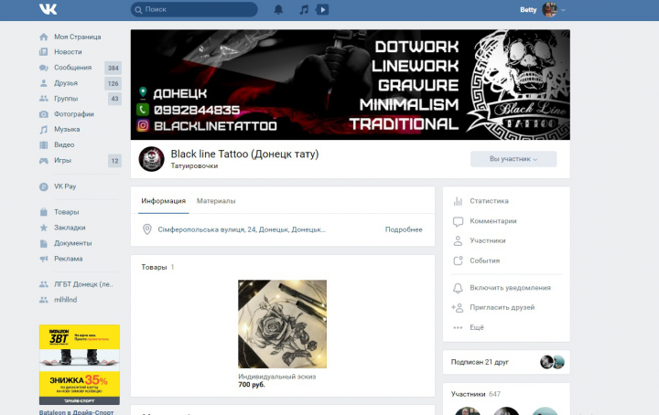
Task: Focus the Поиск search field
Action: point(194,9)
